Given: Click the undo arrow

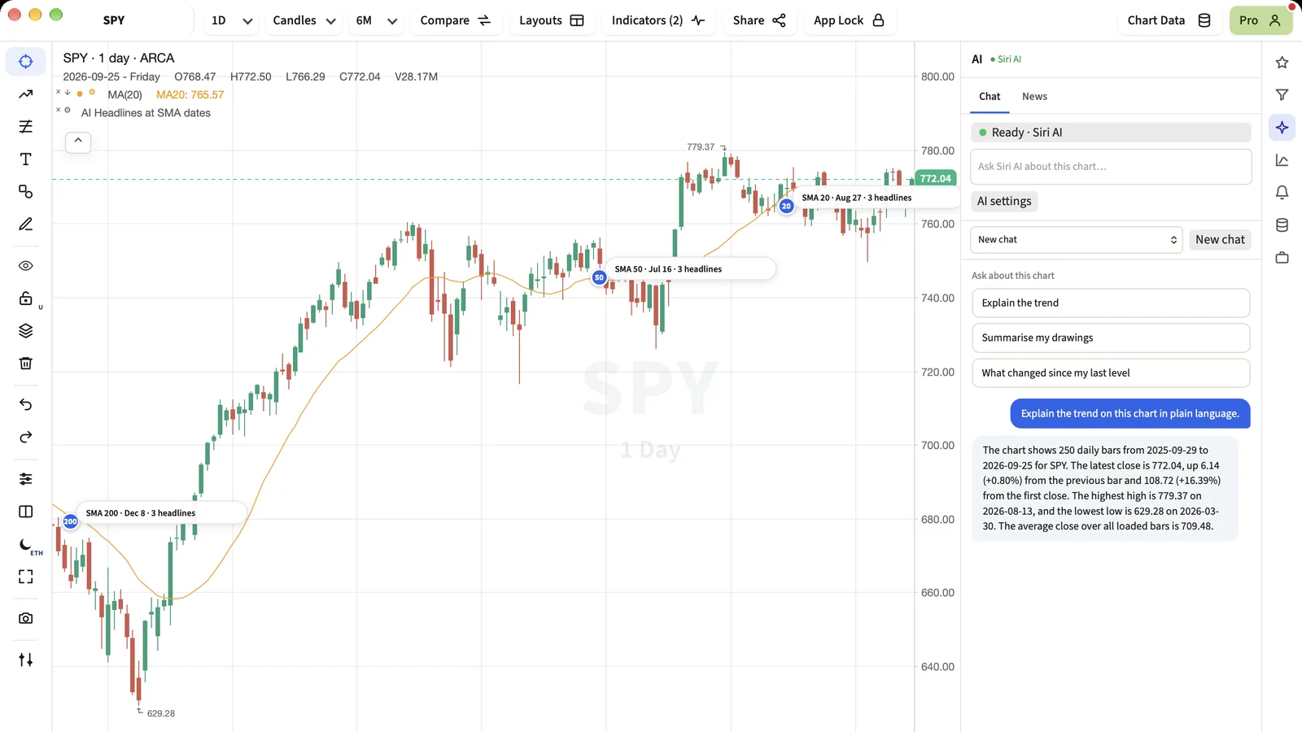Looking at the screenshot, I should click(26, 405).
